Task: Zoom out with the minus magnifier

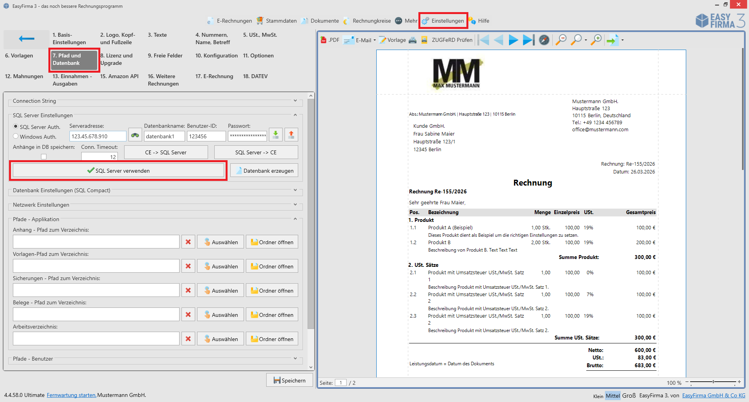Action: click(x=561, y=40)
